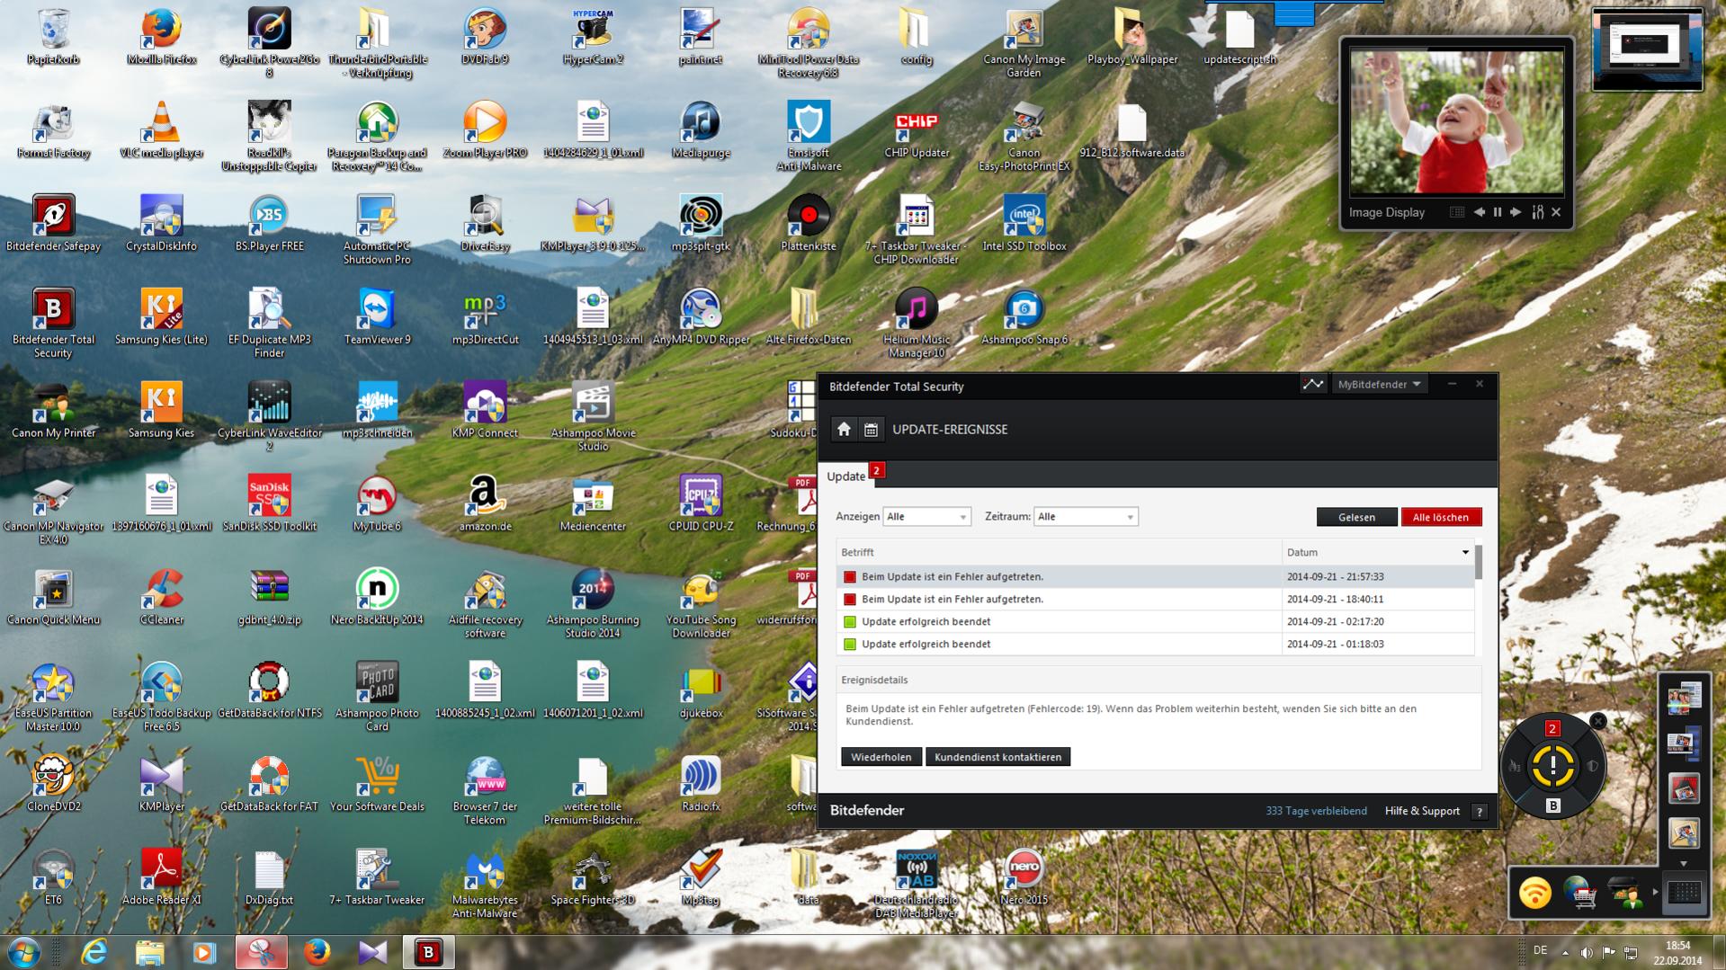Select Malwarebytes Anti-Malware desktop icon
This screenshot has width=1726, height=970.
(485, 885)
